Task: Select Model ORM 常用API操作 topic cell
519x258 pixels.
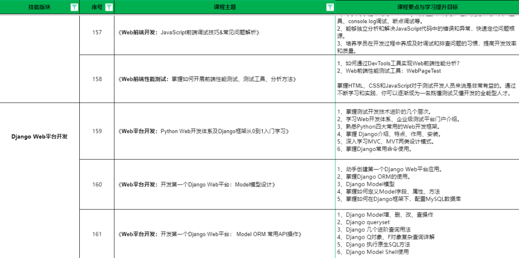Action: coord(225,234)
